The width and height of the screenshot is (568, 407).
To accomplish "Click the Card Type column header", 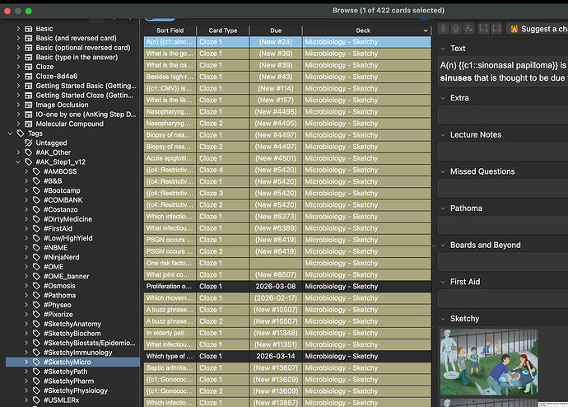I will click(222, 30).
